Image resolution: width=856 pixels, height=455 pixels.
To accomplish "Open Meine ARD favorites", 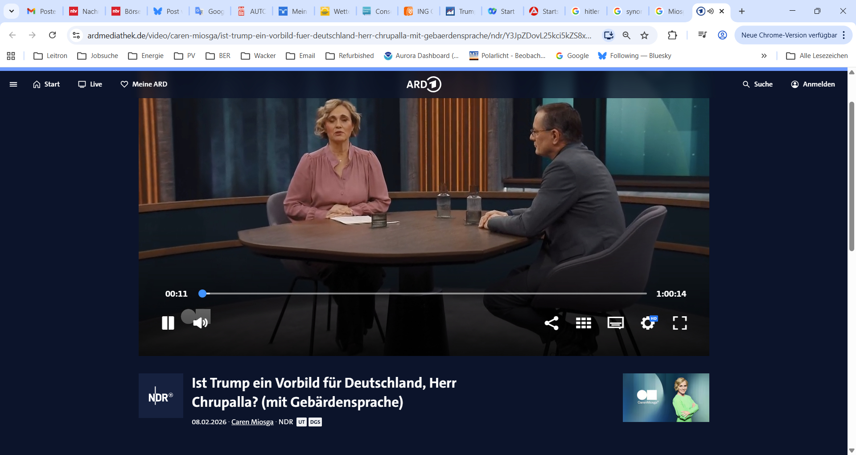I will [x=144, y=84].
